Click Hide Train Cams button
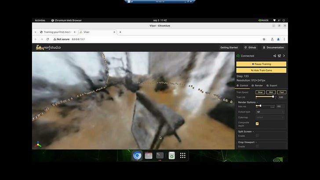This screenshot has width=320, height=180. pyautogui.click(x=261, y=70)
